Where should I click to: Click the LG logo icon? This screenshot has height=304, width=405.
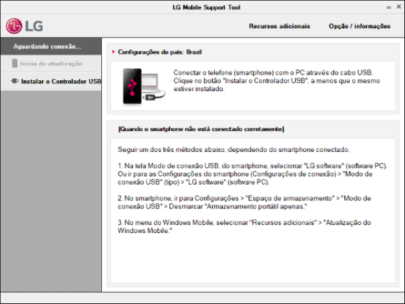(25, 26)
